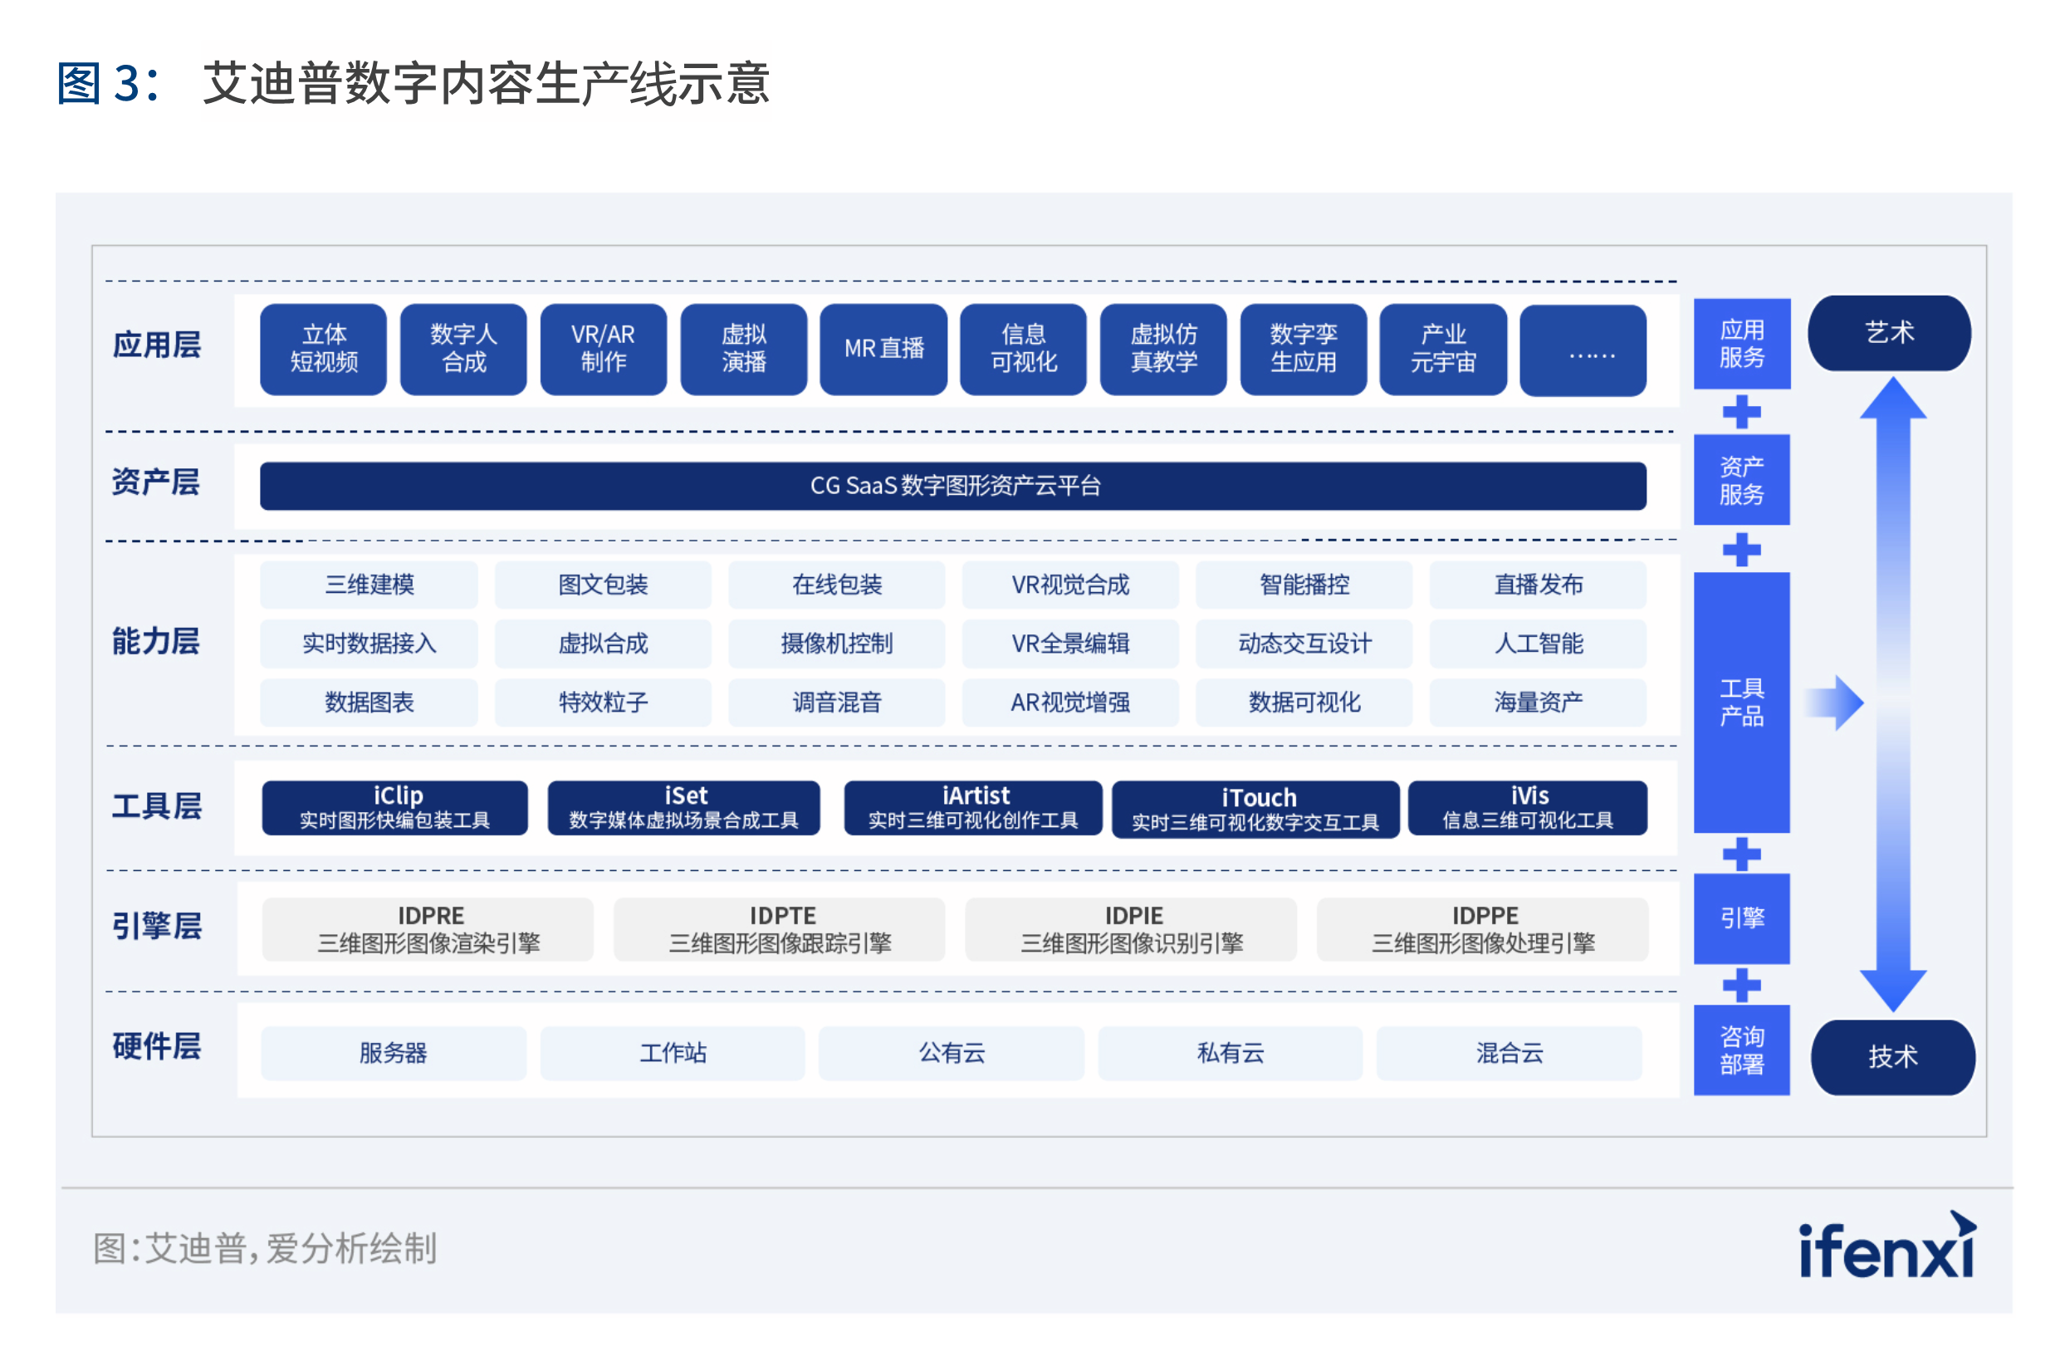Click the 工具产品 side block
2060x1356 pixels.
click(1741, 702)
